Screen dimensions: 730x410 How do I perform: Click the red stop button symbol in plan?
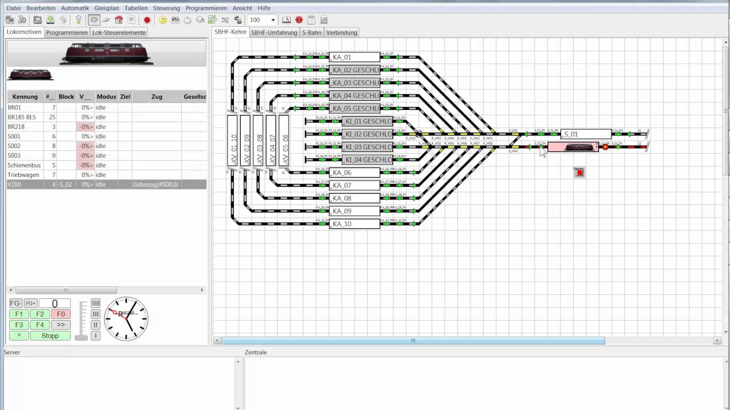[x=579, y=172]
